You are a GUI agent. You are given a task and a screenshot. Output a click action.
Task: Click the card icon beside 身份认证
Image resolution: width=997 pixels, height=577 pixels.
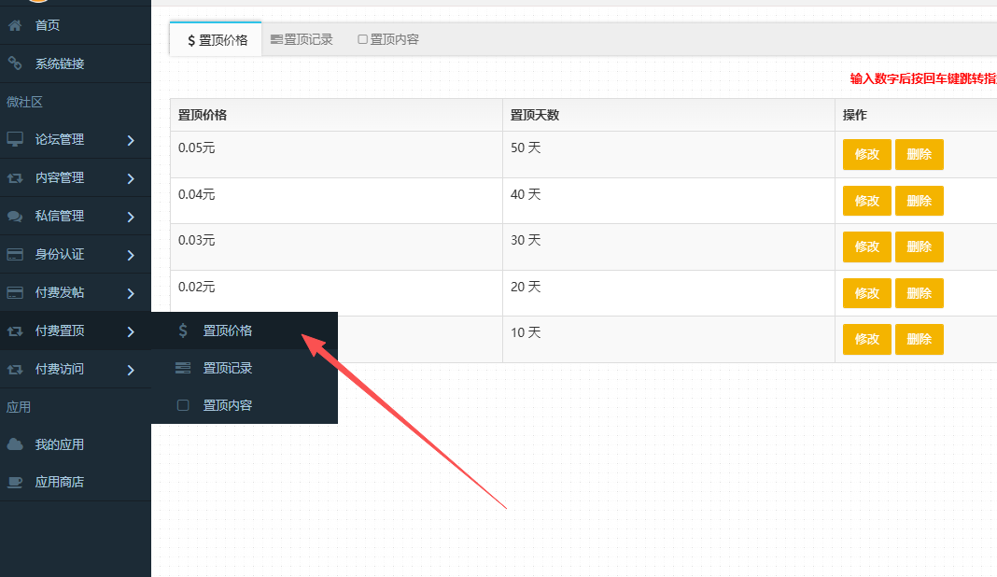15,254
